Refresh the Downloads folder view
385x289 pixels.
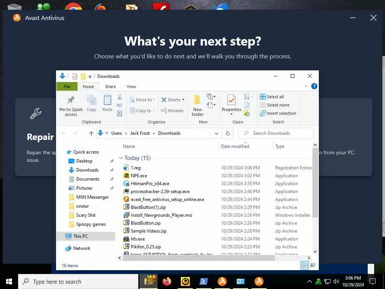(x=227, y=134)
